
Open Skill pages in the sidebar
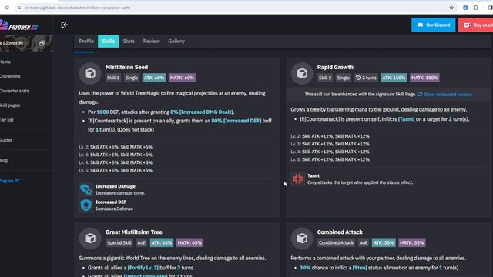(10, 105)
